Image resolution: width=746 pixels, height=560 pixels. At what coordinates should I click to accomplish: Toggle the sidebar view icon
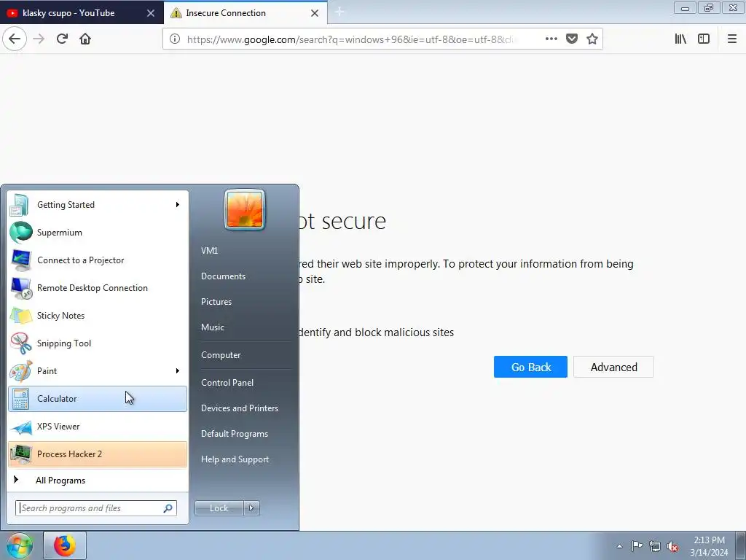704,39
